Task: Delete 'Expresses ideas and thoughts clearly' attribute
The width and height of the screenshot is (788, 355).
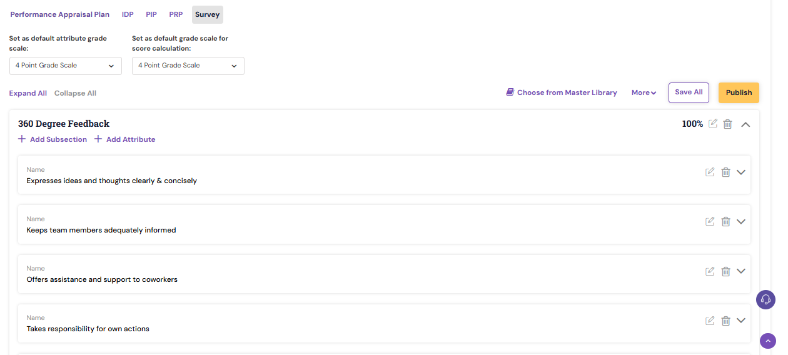Action: [x=726, y=172]
